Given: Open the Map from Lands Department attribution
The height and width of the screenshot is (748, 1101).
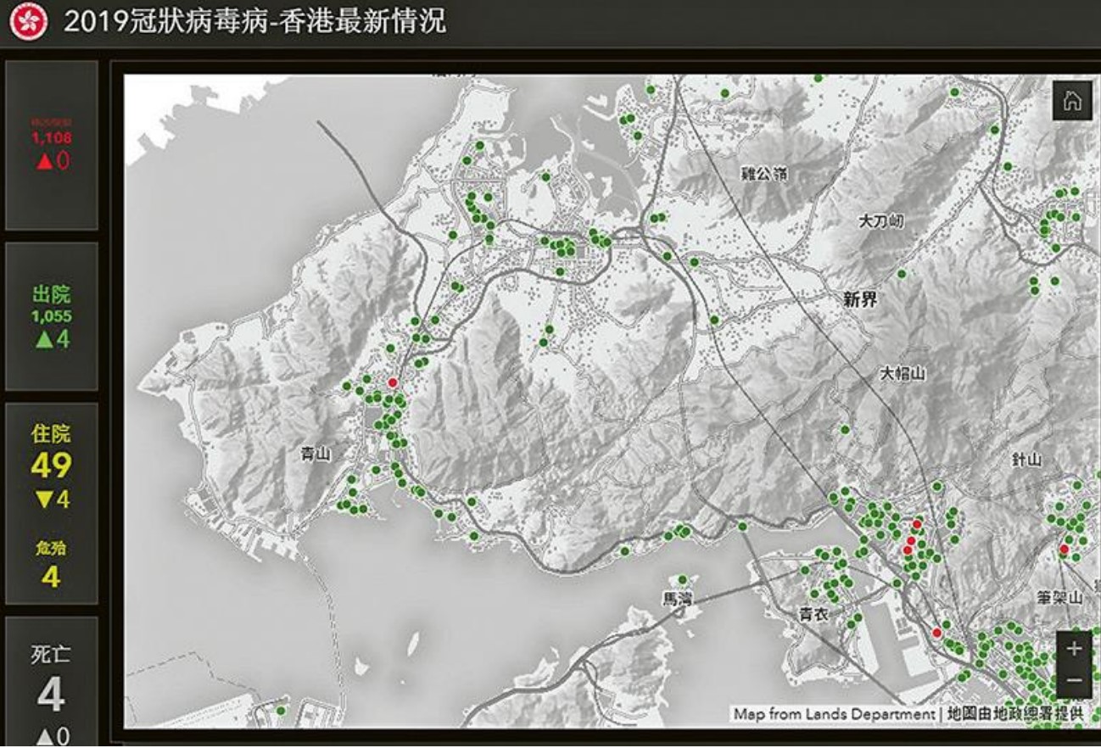Looking at the screenshot, I should pyautogui.click(x=908, y=714).
